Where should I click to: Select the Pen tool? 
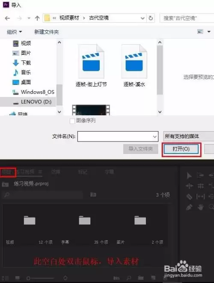189,207
